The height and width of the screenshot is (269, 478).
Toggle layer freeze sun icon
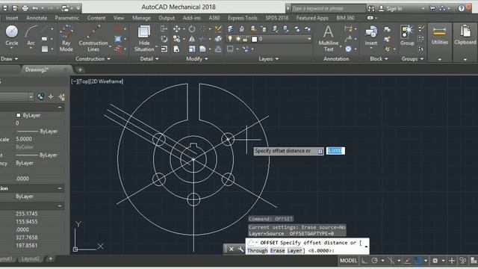238,39
